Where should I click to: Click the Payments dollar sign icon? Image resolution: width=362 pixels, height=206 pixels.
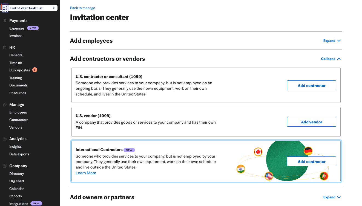pyautogui.click(x=5, y=21)
